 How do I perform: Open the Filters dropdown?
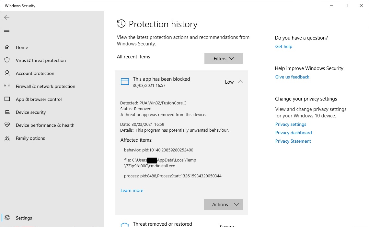224,59
